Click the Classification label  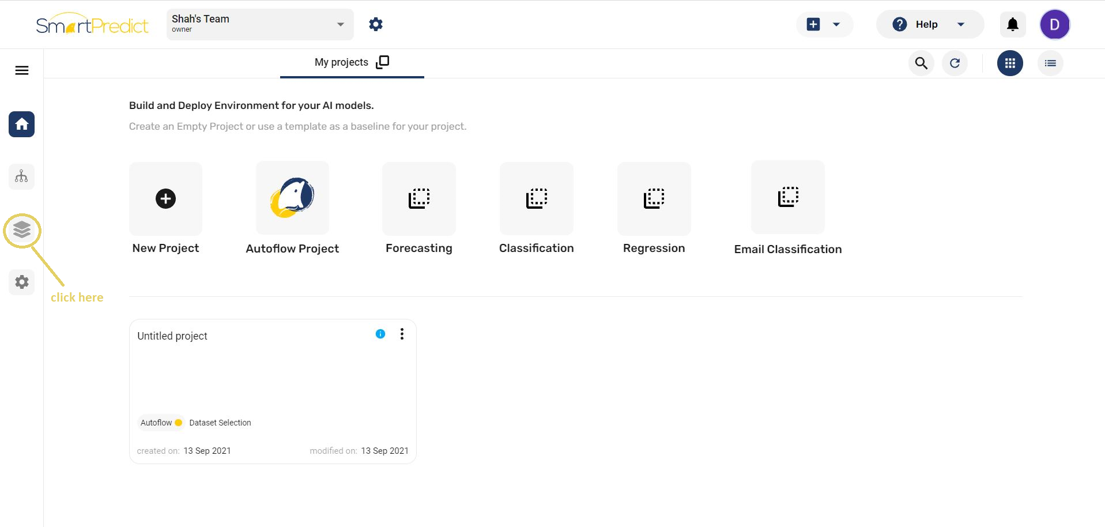(537, 248)
